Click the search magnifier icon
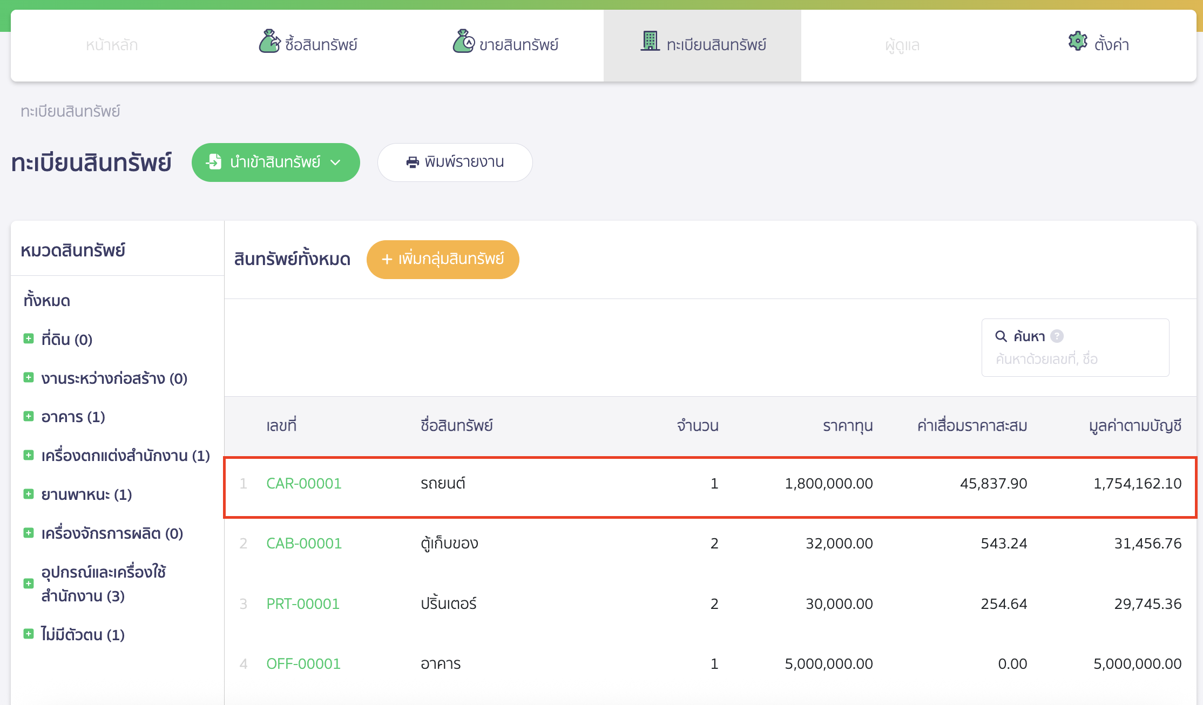 click(x=1001, y=336)
